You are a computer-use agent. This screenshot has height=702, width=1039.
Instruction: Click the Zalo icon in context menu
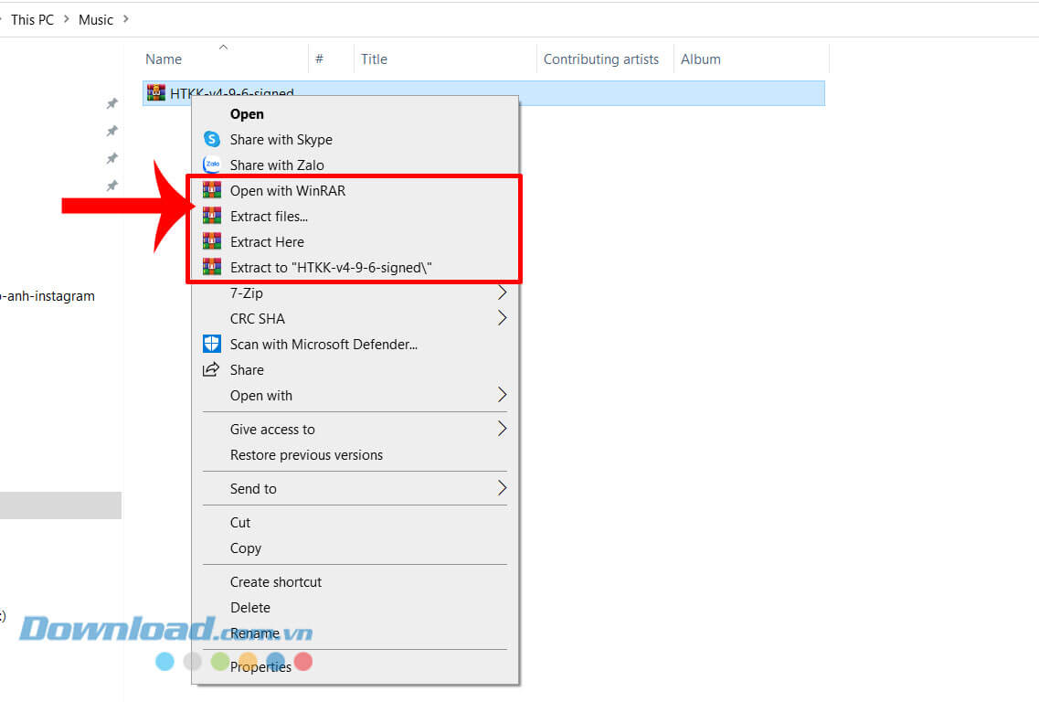coord(212,165)
